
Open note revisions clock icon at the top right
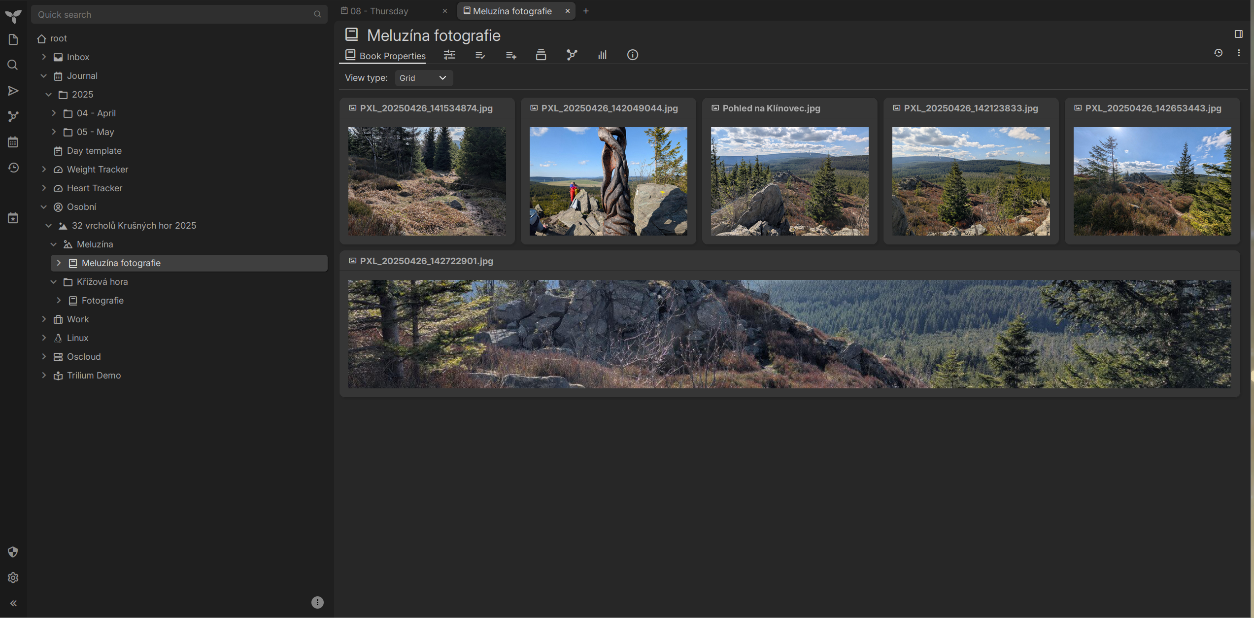(1218, 53)
